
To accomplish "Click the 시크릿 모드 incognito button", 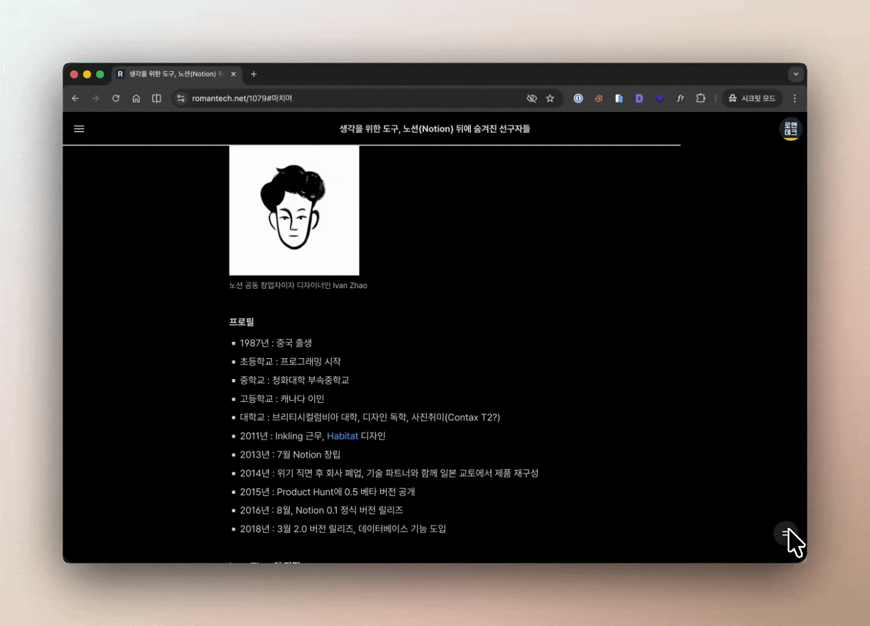I will pos(752,99).
